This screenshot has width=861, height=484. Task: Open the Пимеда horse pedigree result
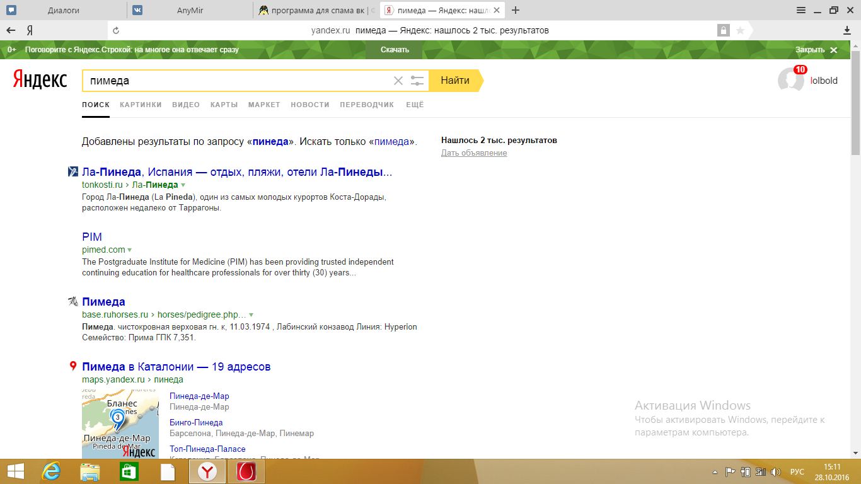pyautogui.click(x=103, y=302)
